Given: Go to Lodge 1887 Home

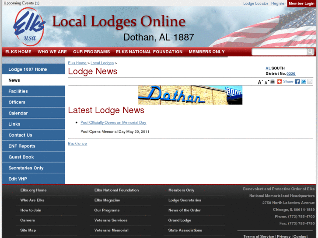Looking at the screenshot, I should (34, 69).
